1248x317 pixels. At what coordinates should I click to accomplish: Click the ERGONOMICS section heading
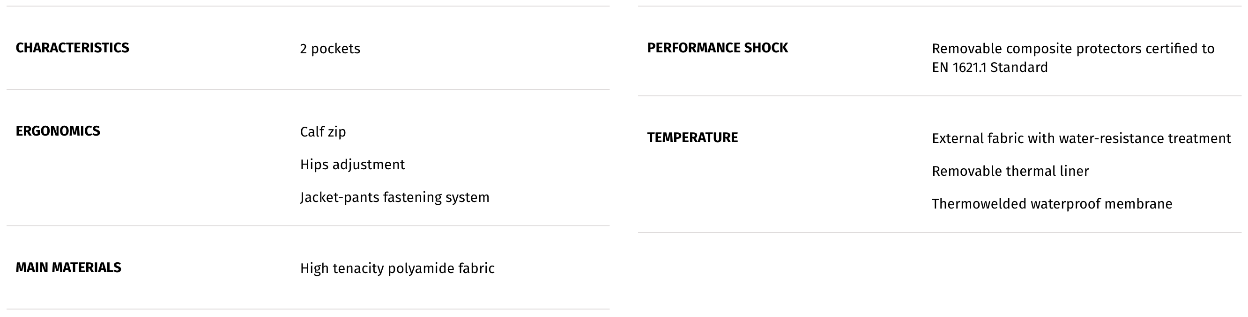[x=58, y=131]
